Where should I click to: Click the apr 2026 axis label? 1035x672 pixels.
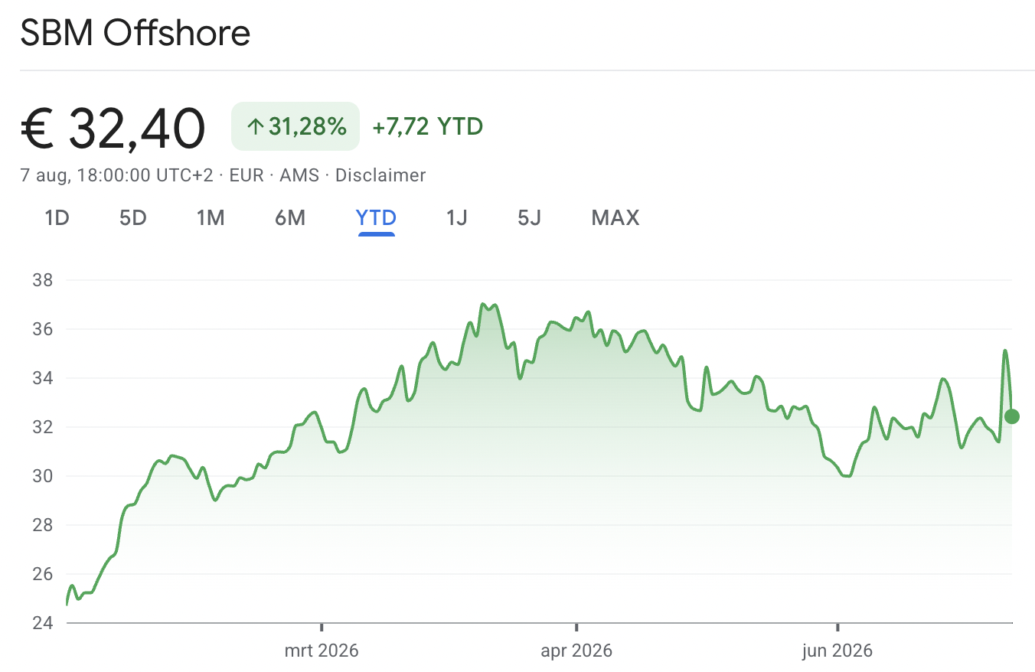coord(576,651)
